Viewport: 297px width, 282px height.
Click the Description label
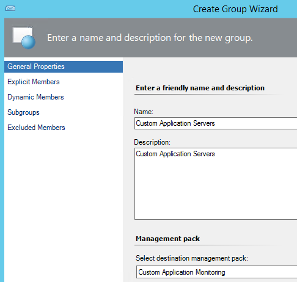click(x=152, y=142)
